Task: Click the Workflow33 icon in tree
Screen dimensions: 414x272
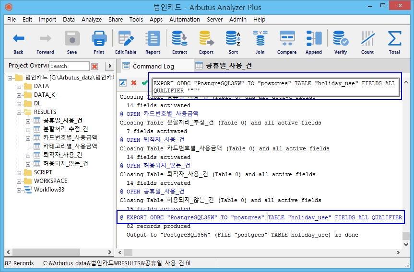Action: 28,190
